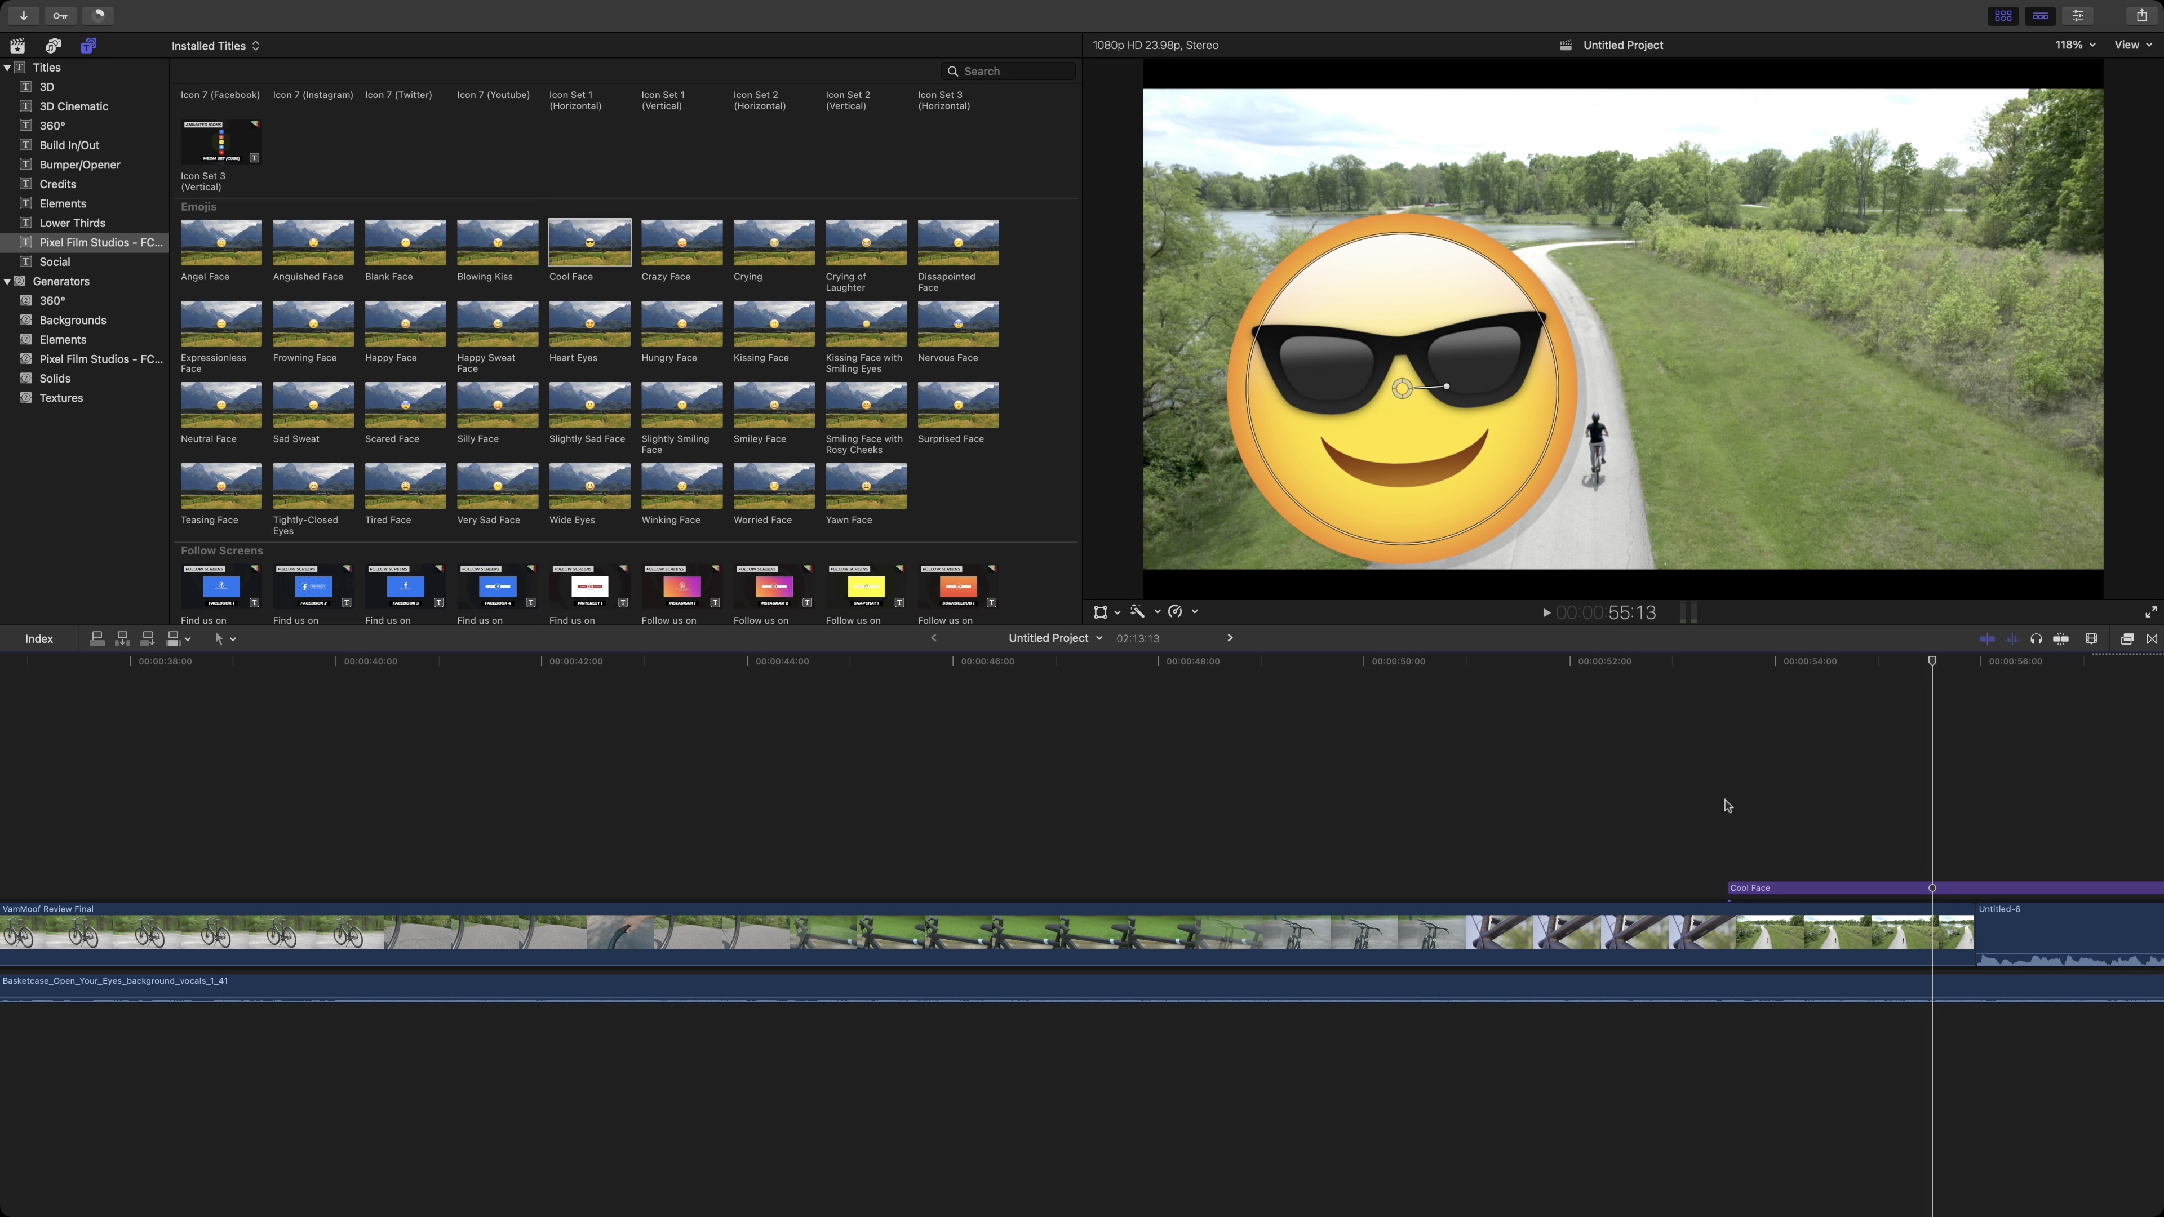Viewport: 2164px width, 1217px height.
Task: Select Lower Thirds category in sidebar
Action: coord(72,223)
